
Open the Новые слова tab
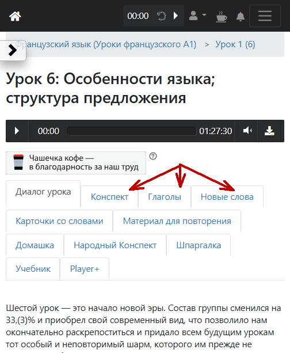pos(227,197)
